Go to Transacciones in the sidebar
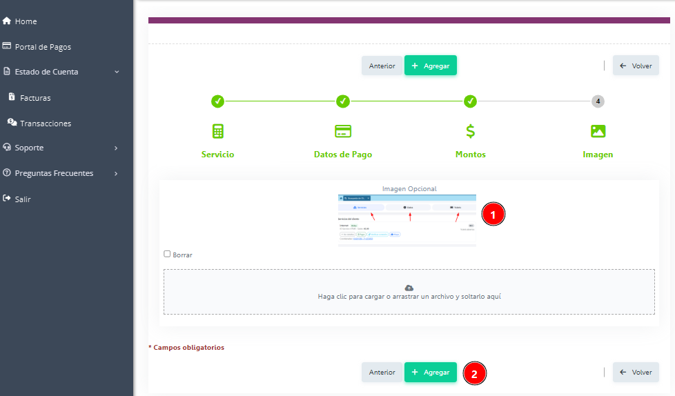 pos(46,123)
